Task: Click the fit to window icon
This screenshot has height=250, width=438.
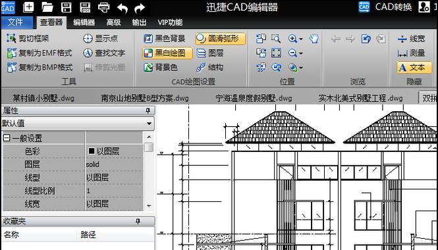Action: coord(276,53)
